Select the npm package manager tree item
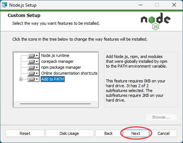 [61, 67]
